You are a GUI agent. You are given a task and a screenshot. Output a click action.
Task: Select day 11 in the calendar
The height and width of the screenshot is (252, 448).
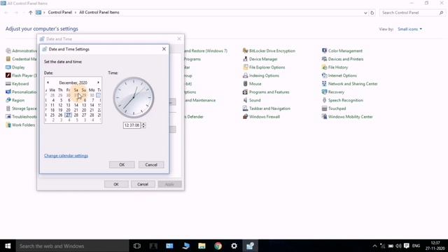(52, 105)
